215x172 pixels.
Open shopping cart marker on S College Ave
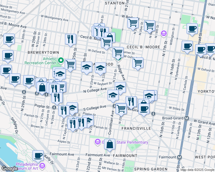click(x=121, y=108)
